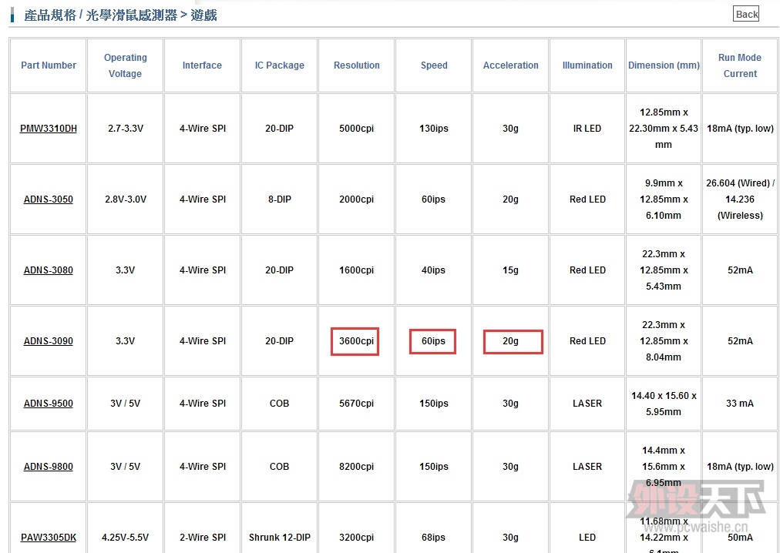Image resolution: width=780 pixels, height=553 pixels.
Task: Select the 2000cpi resolution cell
Action: pos(356,199)
